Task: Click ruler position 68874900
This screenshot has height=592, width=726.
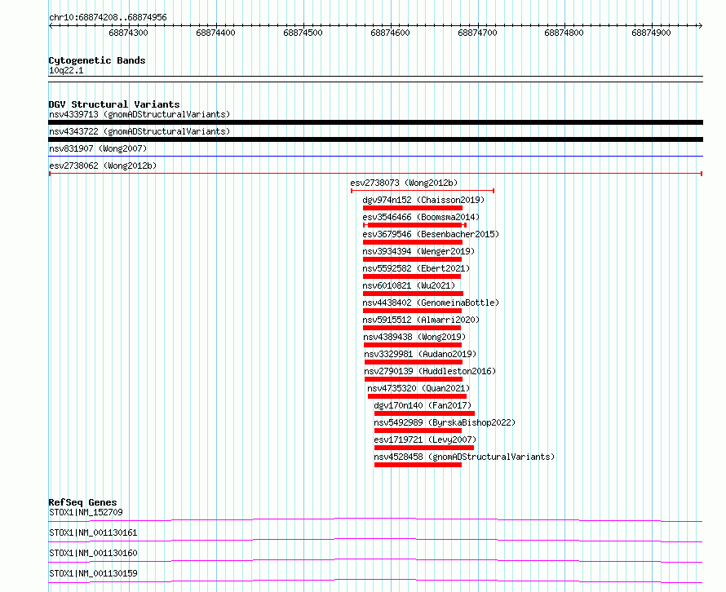Action: tap(652, 33)
